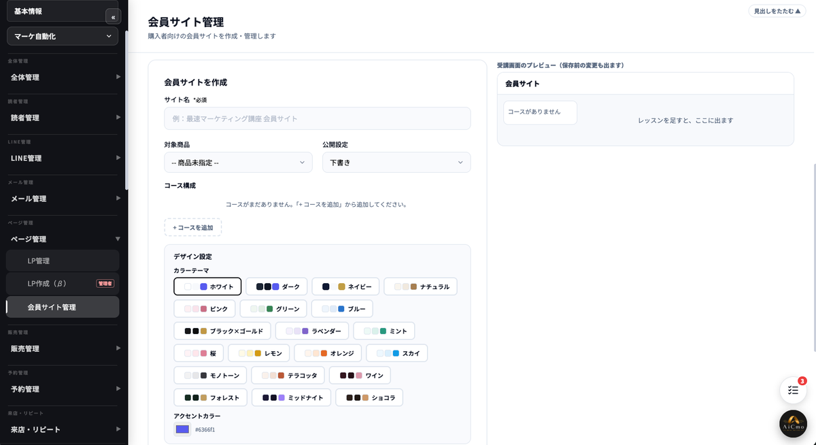The width and height of the screenshot is (816, 445).
Task: Click 見出しをたたむ button
Action: click(x=777, y=11)
